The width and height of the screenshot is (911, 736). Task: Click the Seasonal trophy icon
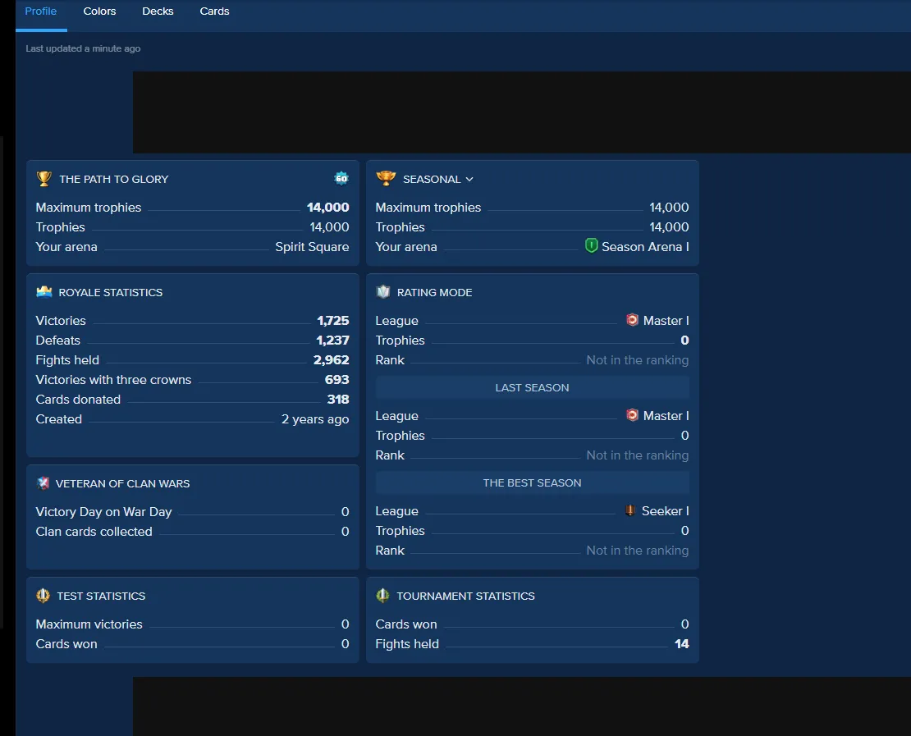[386, 178]
